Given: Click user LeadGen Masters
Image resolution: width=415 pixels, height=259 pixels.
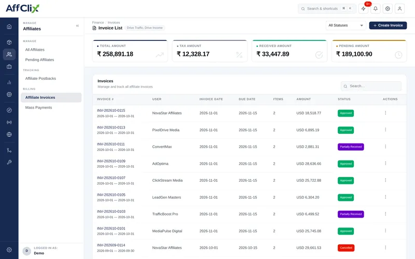Looking at the screenshot, I should [x=167, y=197].
